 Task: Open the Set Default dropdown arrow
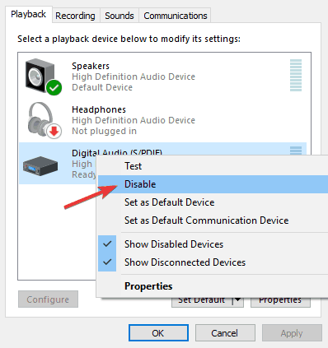pos(238,300)
